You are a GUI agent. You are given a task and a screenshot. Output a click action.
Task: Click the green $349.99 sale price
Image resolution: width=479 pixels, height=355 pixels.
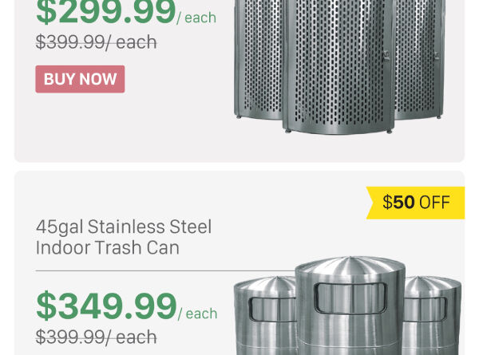pyautogui.click(x=106, y=306)
